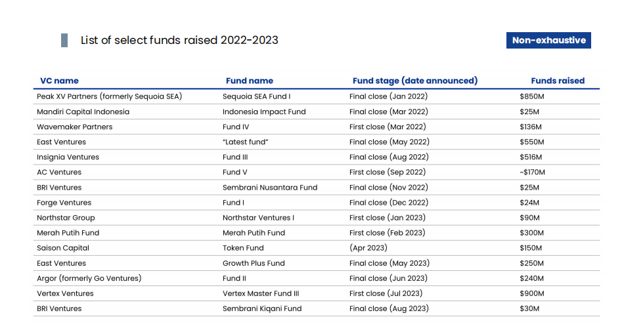The height and width of the screenshot is (328, 624).
Task: Click the $136M amount
Action: (531, 127)
